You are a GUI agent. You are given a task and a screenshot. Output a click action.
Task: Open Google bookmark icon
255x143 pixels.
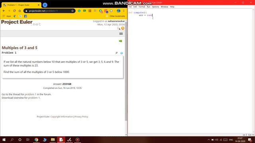(20, 16)
